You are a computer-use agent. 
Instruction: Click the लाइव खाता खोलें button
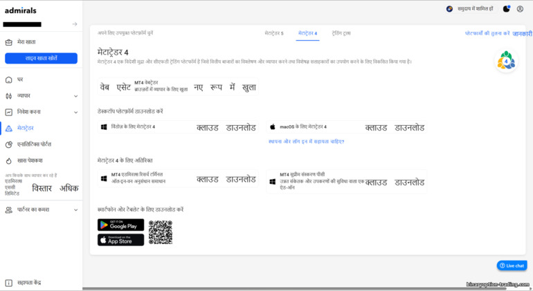coord(41,58)
